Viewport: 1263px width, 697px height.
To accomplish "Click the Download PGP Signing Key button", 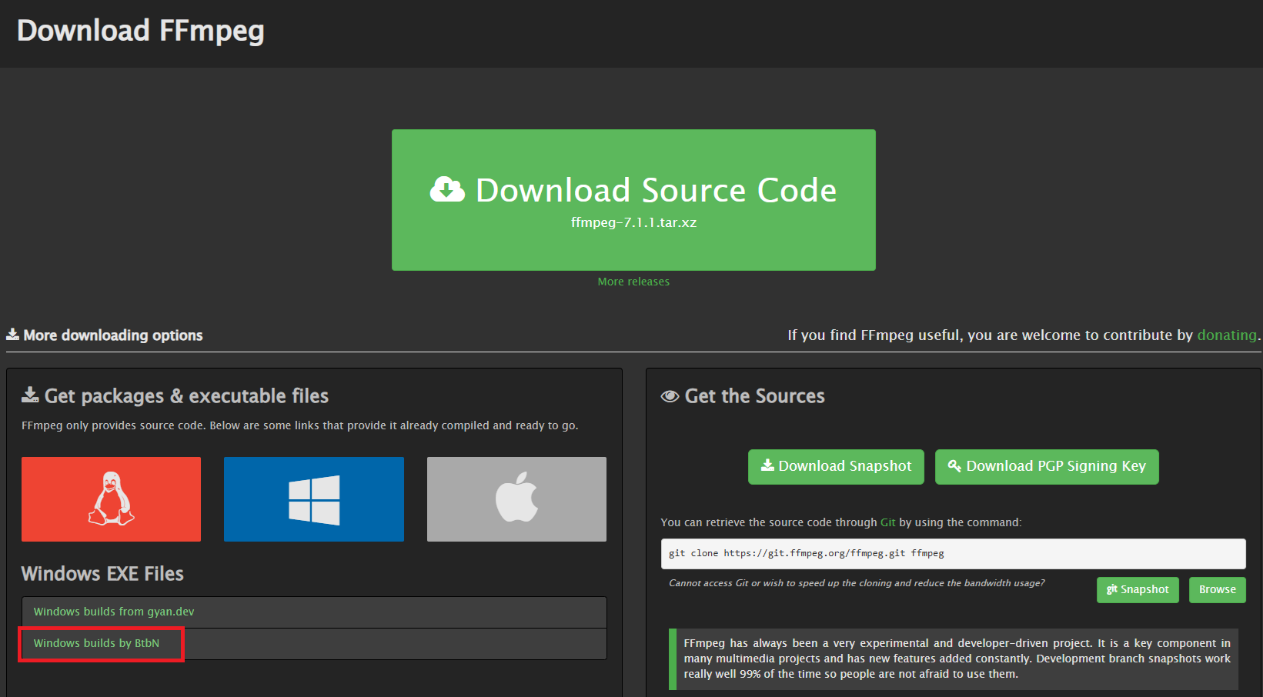I will coord(1047,466).
